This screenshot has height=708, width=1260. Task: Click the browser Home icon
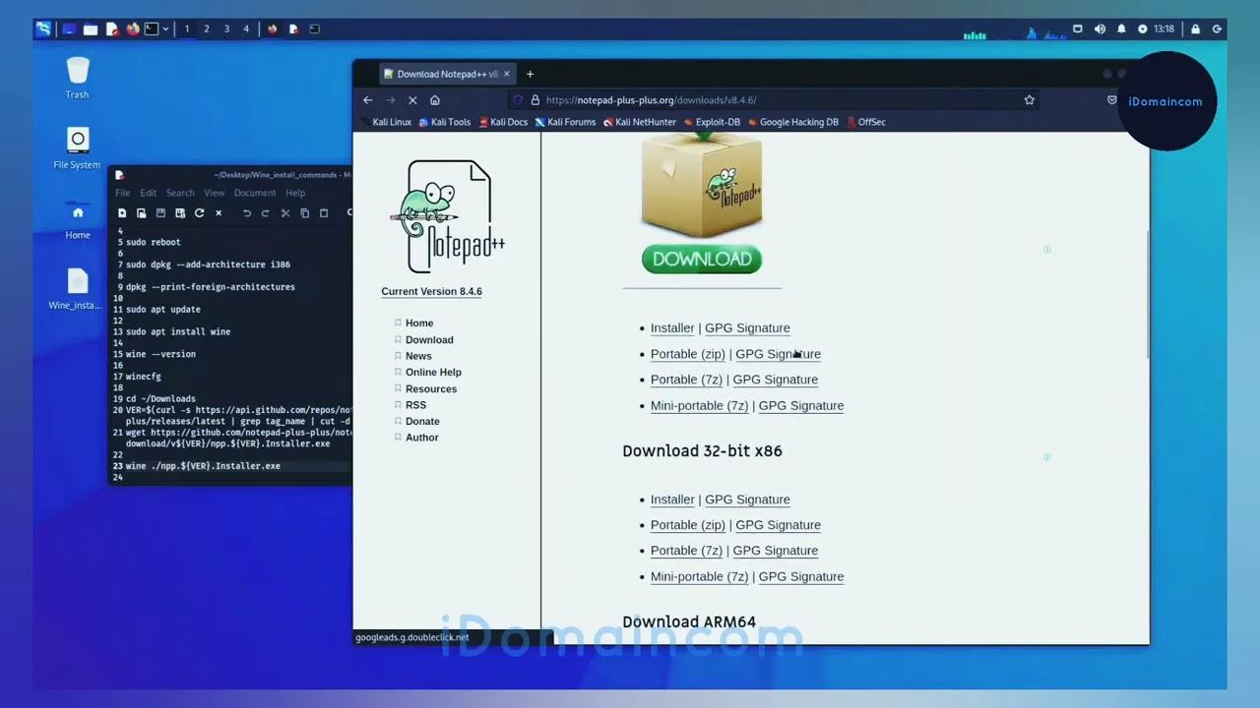(x=435, y=99)
